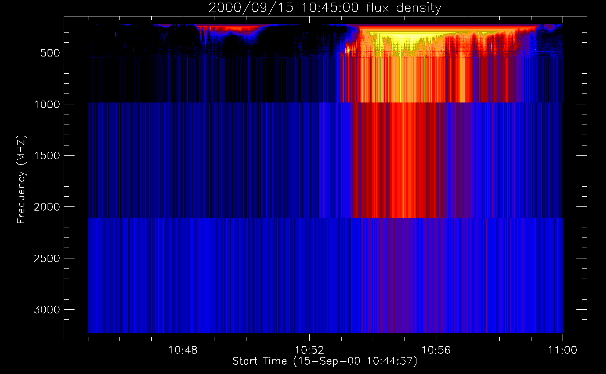The image size is (606, 374).
Task: Click the small bright spot left of yellow burst
Action: pyautogui.click(x=348, y=50)
